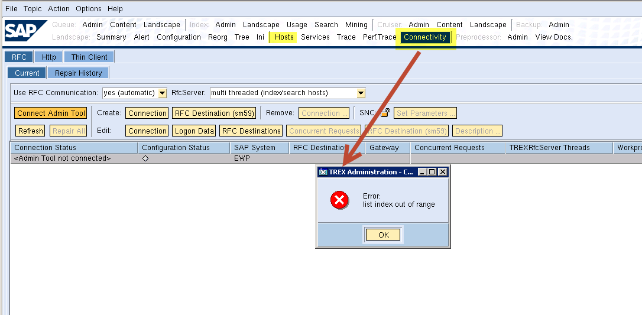Click Create RFC Destination (sm59) button
The height and width of the screenshot is (315, 642).
(x=214, y=113)
